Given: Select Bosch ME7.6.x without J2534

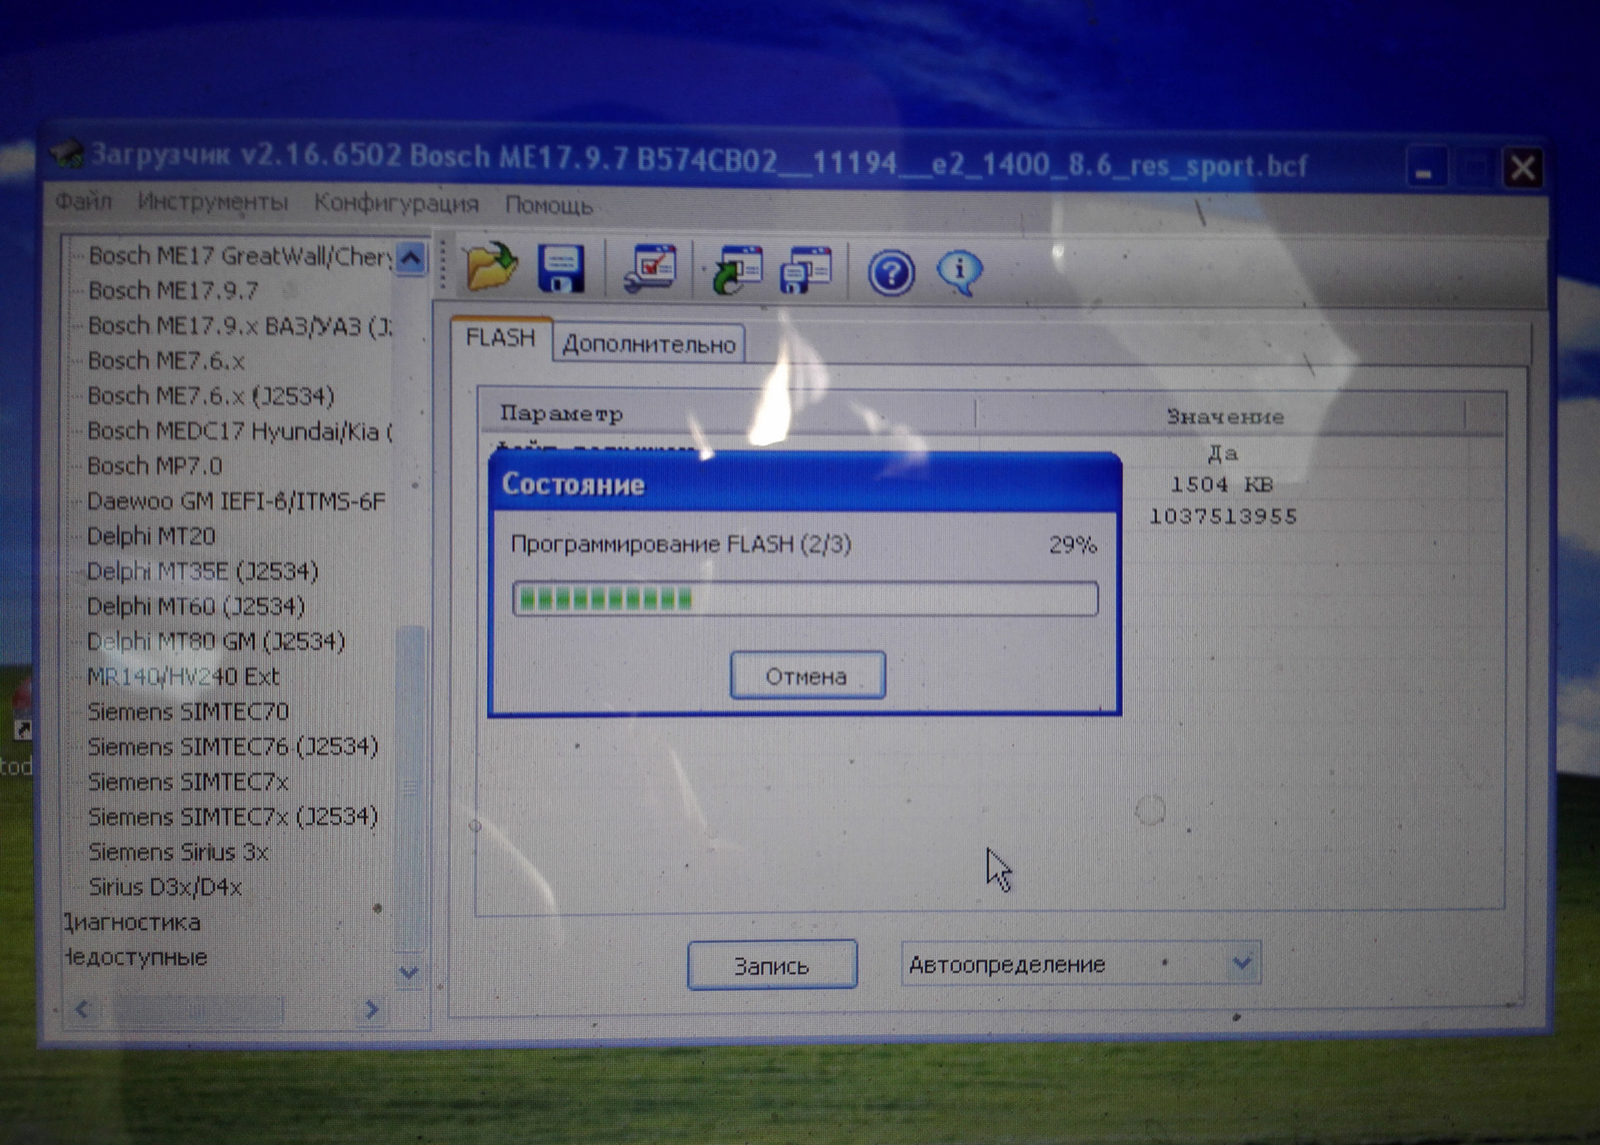Looking at the screenshot, I should pos(166,361).
